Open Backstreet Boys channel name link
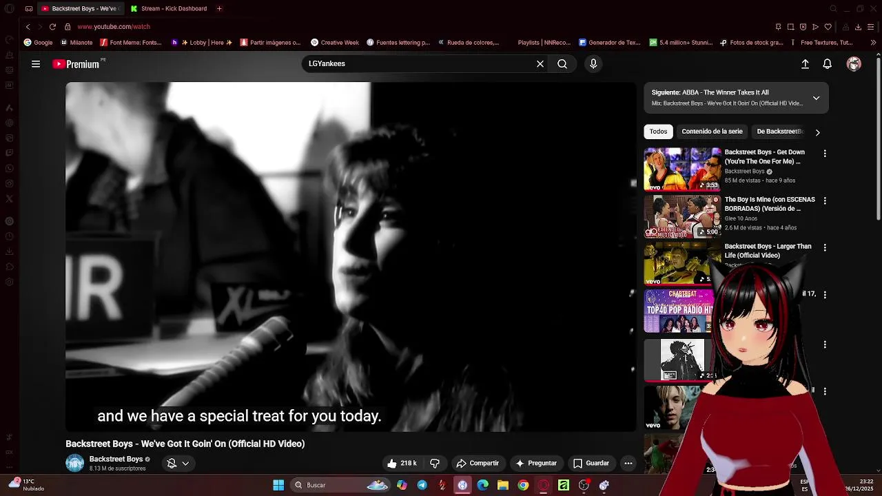The image size is (882, 496). tap(116, 459)
